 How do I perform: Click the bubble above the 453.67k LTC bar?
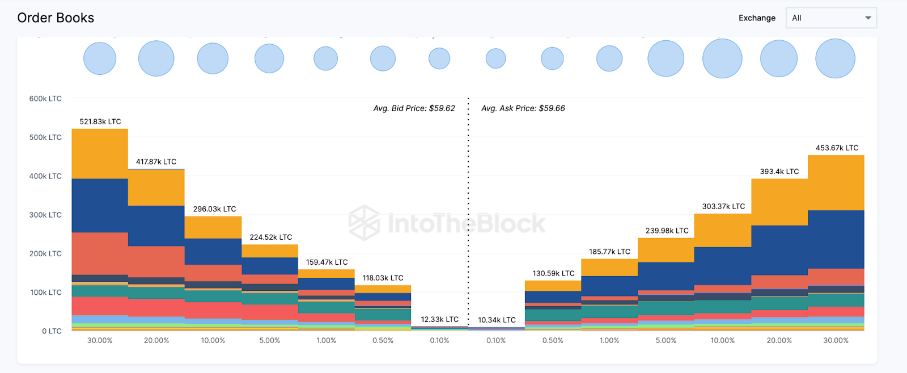coord(835,58)
